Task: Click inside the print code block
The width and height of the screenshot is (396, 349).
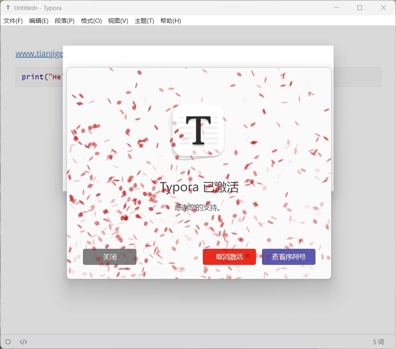Action: (40, 77)
